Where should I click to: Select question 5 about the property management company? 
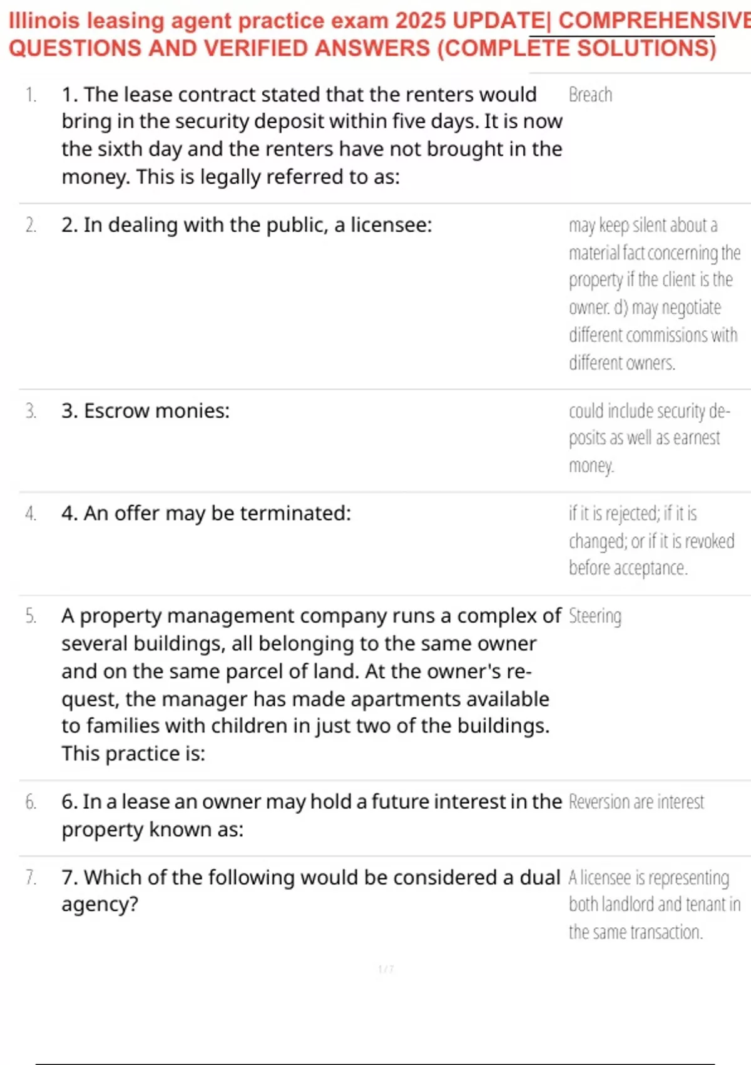coord(311,685)
